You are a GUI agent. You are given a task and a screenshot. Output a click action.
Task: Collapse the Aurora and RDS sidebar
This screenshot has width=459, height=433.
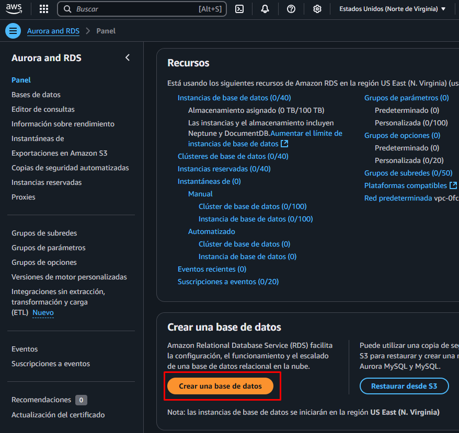coord(128,57)
